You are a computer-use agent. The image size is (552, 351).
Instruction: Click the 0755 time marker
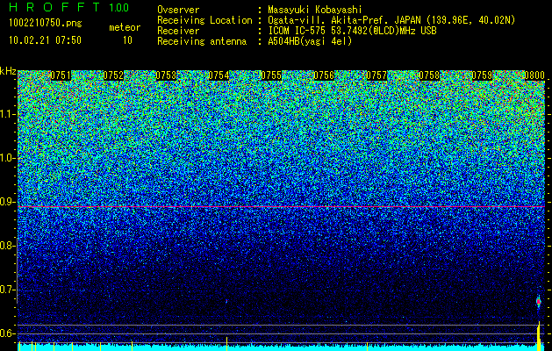tap(271, 75)
